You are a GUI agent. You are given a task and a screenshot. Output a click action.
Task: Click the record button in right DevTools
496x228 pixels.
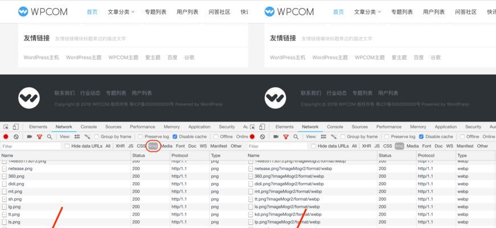pos(252,137)
